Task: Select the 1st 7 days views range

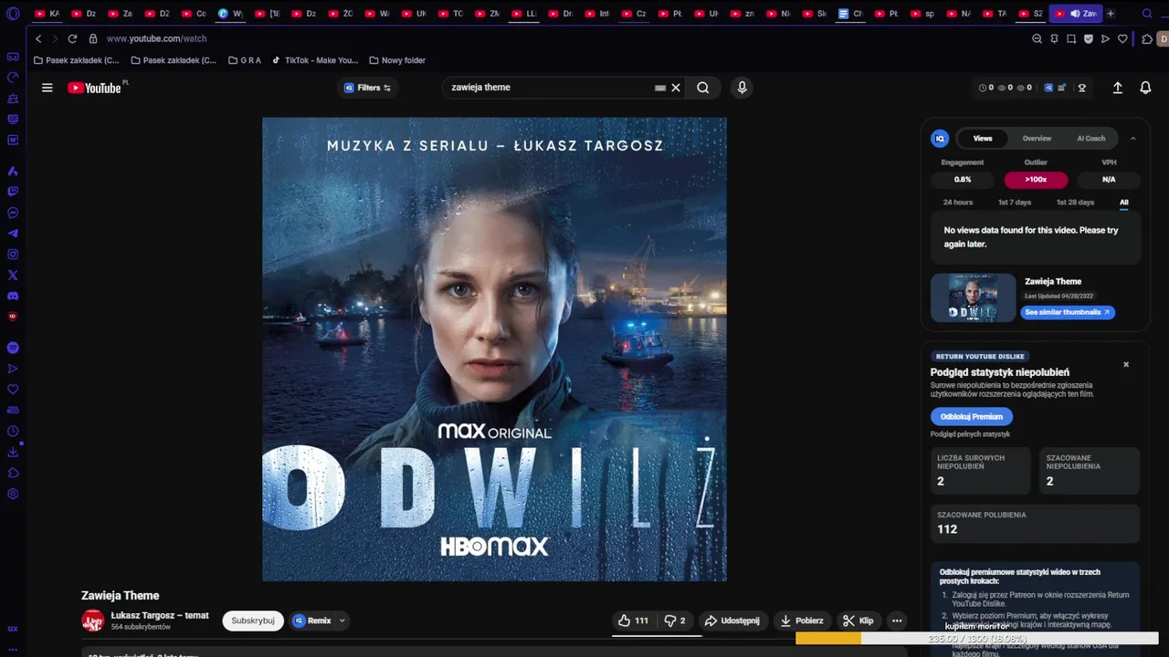Action: click(x=1015, y=203)
